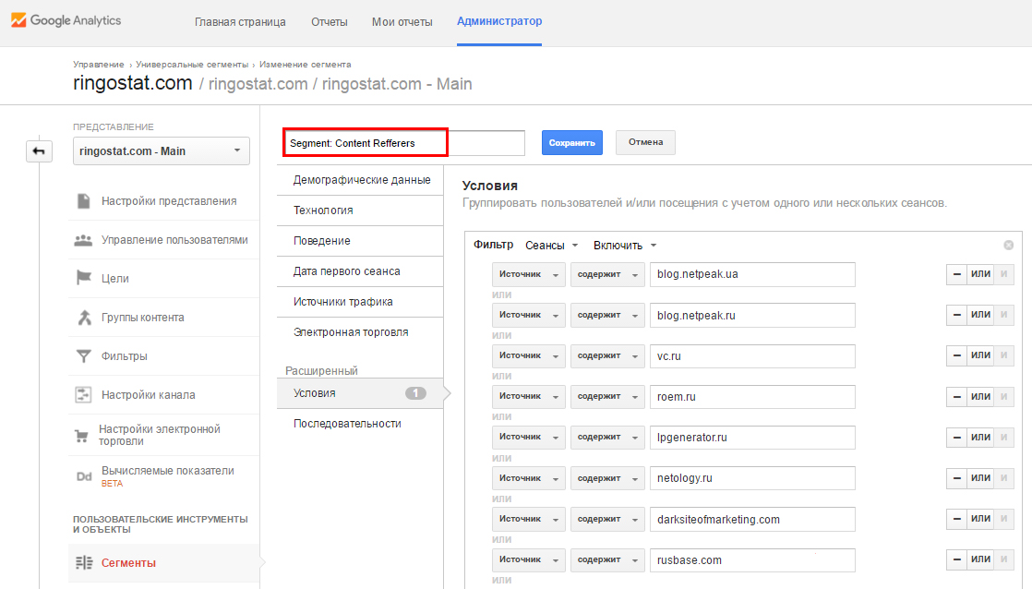The height and width of the screenshot is (589, 1032).
Task: Select Демографические данные segment section
Action: [x=360, y=180]
